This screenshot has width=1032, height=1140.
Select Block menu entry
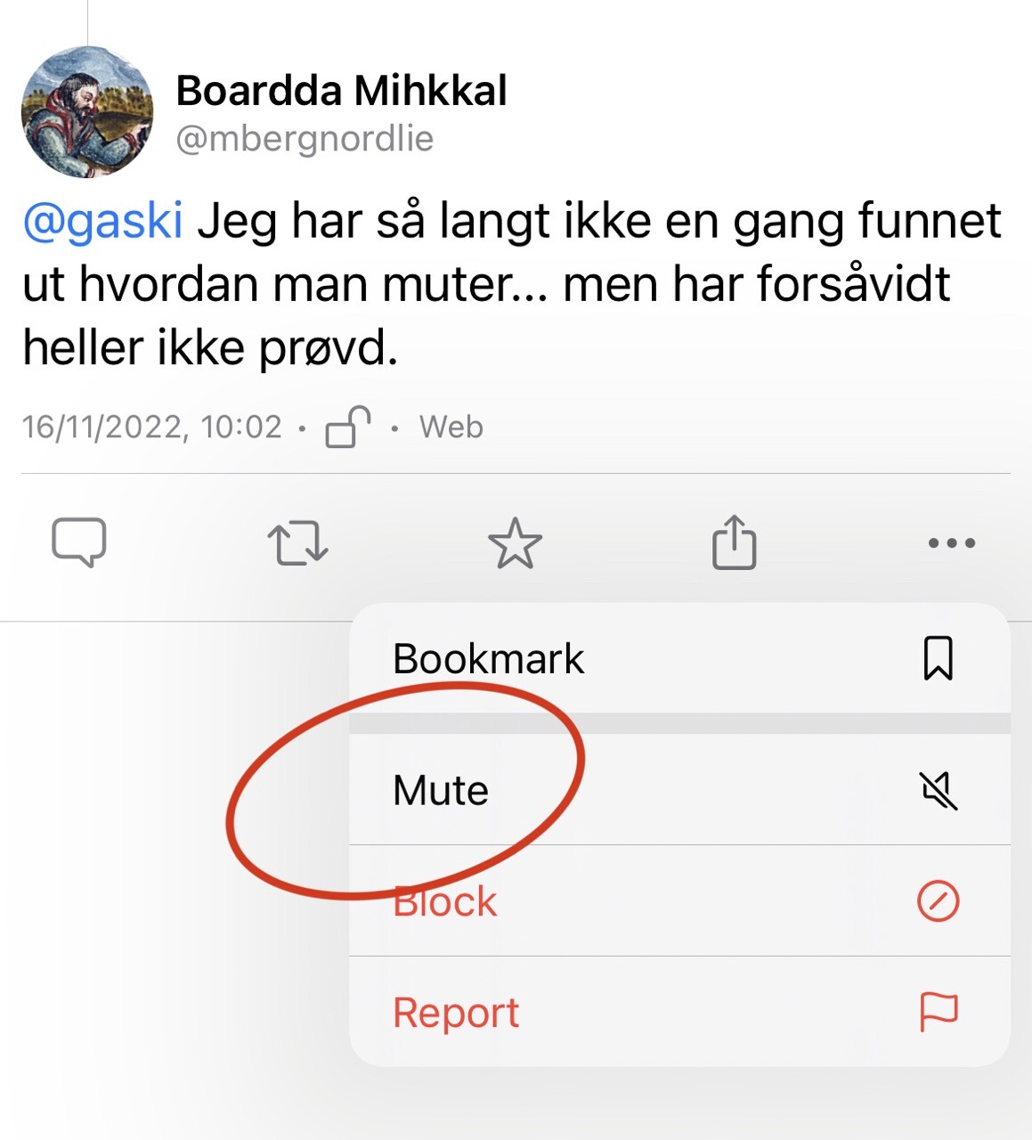tap(679, 901)
